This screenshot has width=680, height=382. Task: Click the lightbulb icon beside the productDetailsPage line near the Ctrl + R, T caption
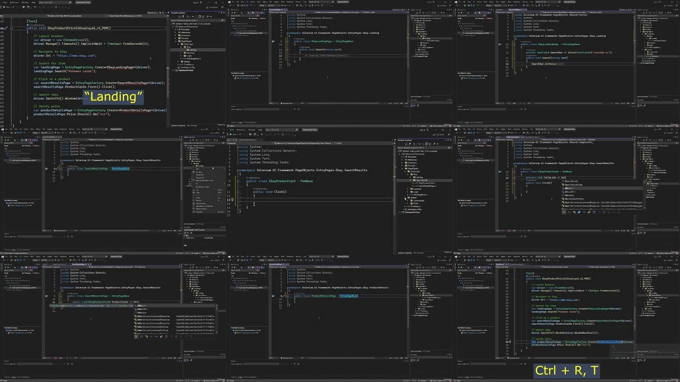[510, 342]
